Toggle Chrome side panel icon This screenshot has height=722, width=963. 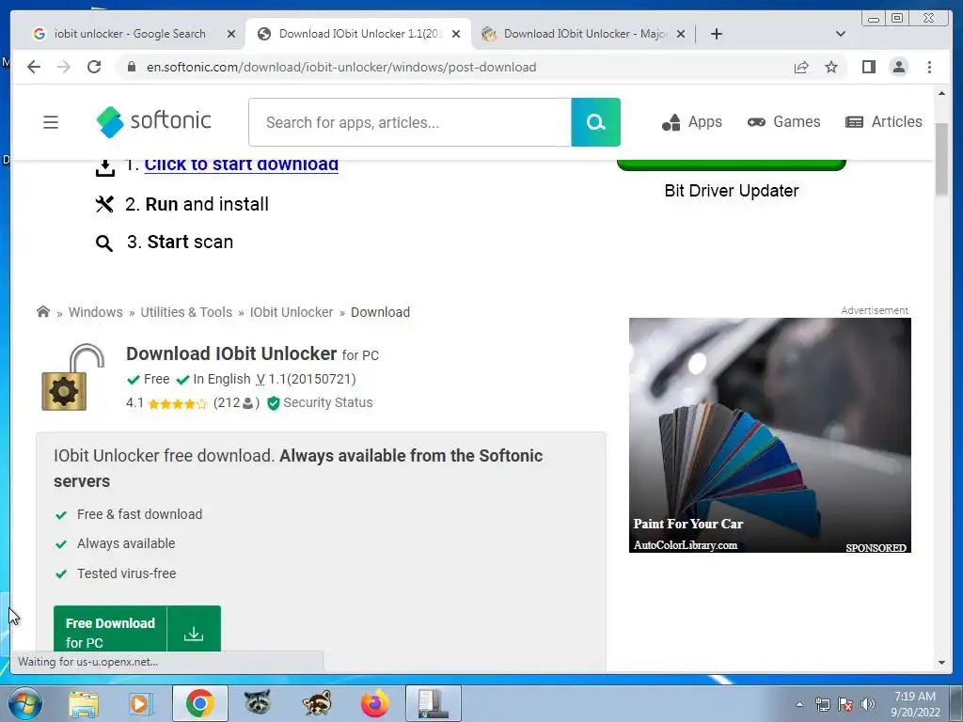tap(868, 67)
